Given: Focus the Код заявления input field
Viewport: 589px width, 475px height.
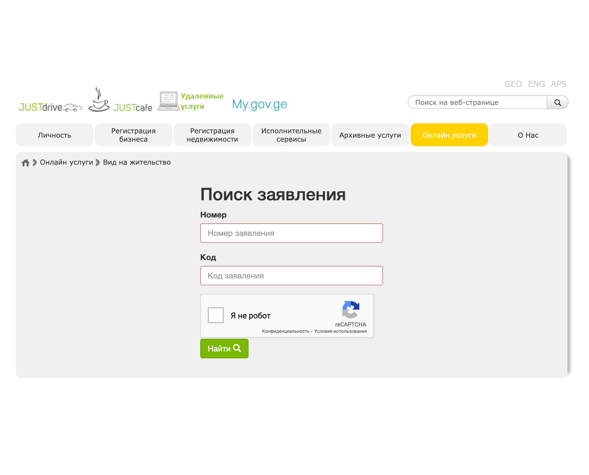Looking at the screenshot, I should (x=292, y=276).
